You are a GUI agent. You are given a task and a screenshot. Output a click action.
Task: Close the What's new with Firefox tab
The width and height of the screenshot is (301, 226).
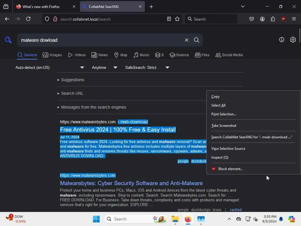pyautogui.click(x=74, y=6)
